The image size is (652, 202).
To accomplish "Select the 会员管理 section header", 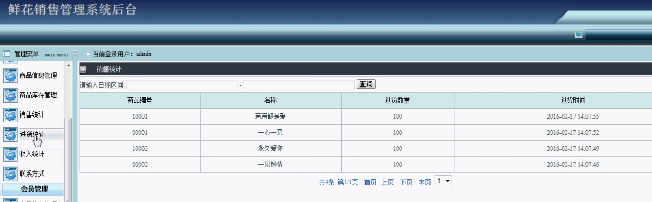I will (x=34, y=189).
